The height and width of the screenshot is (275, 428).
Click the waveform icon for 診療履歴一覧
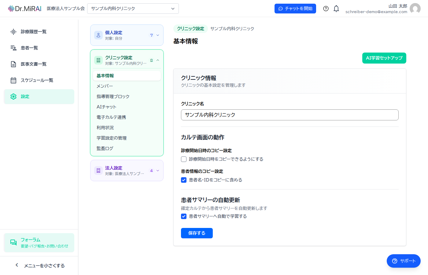pyautogui.click(x=13, y=32)
